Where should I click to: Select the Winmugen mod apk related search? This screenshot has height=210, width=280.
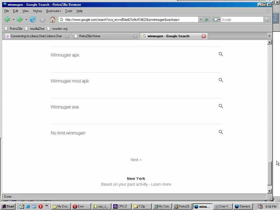click(x=70, y=81)
